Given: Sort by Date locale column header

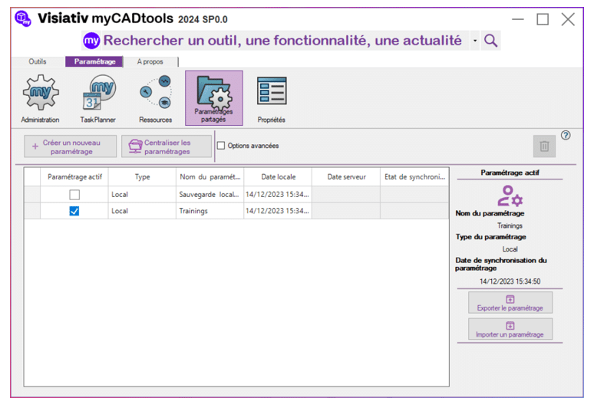Looking at the screenshot, I should pos(278,176).
